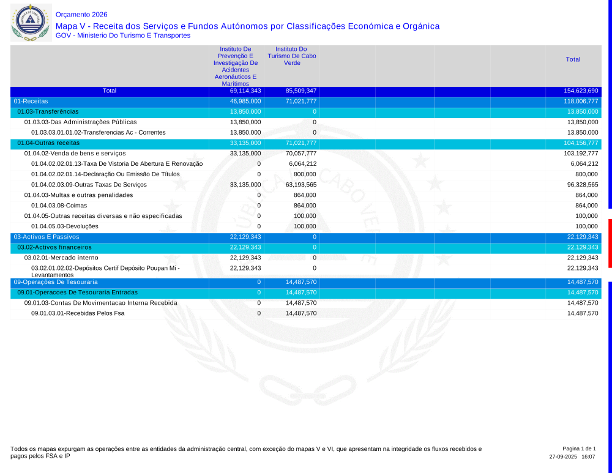The image size is (612, 473).
Task: Select the '01-Receitas' category row
Action: point(31,101)
